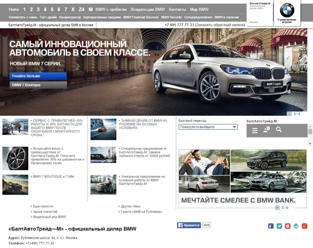Click the alloy wheel thumbnail
Screen dimensions: 313x248
click(16, 158)
